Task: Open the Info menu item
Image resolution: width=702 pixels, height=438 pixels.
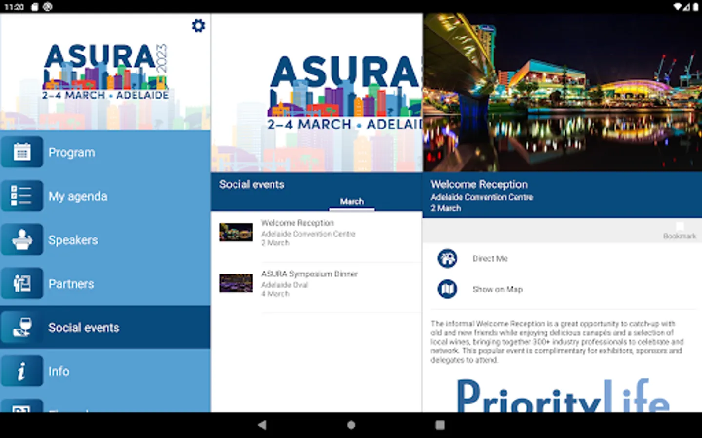Action: pos(105,371)
